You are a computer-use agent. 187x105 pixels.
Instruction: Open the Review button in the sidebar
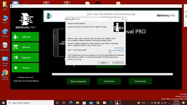click(25, 68)
